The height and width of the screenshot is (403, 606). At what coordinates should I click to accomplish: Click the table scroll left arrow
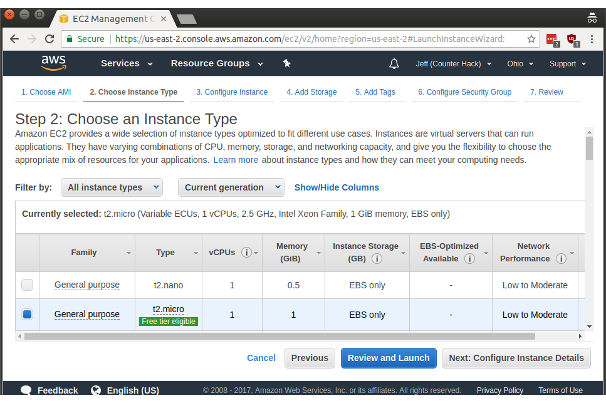(19, 336)
